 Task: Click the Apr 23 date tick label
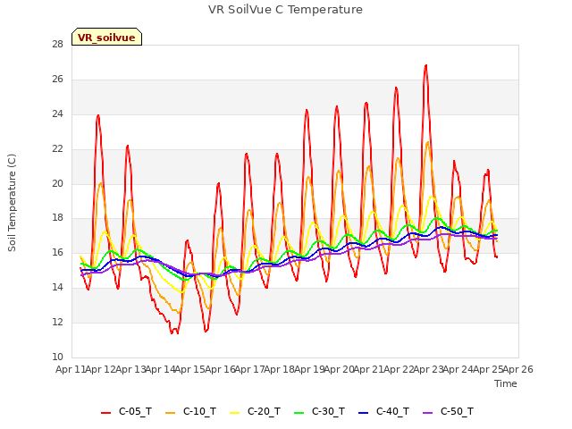coord(428,369)
